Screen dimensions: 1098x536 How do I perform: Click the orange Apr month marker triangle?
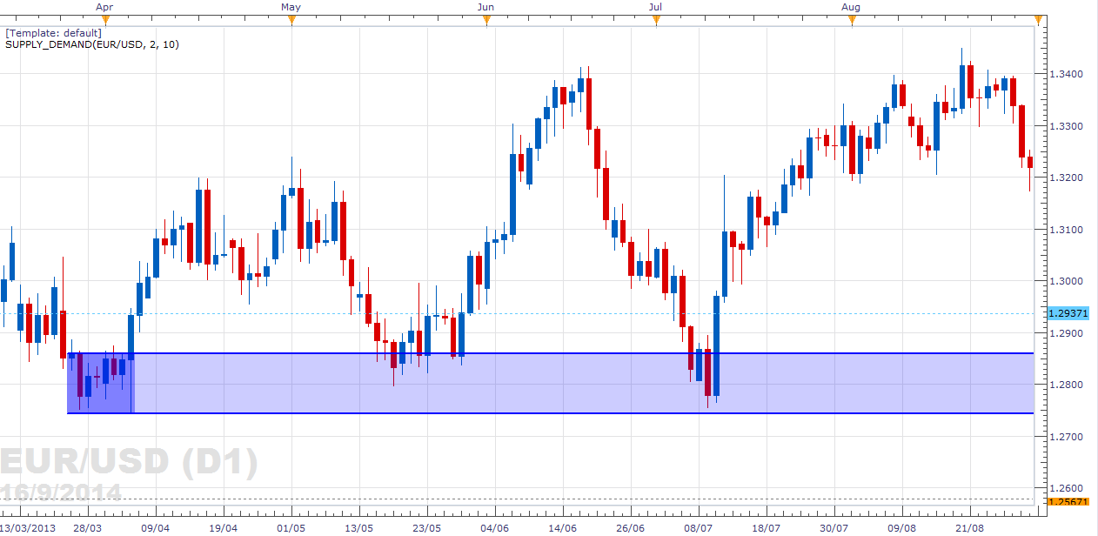click(x=105, y=20)
